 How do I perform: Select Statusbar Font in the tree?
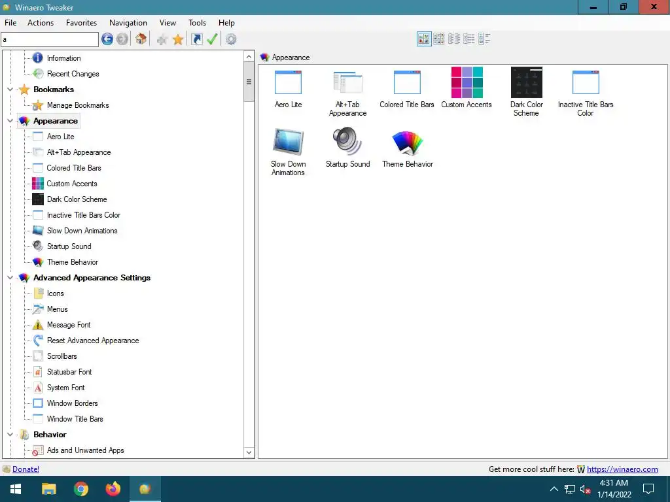69,372
